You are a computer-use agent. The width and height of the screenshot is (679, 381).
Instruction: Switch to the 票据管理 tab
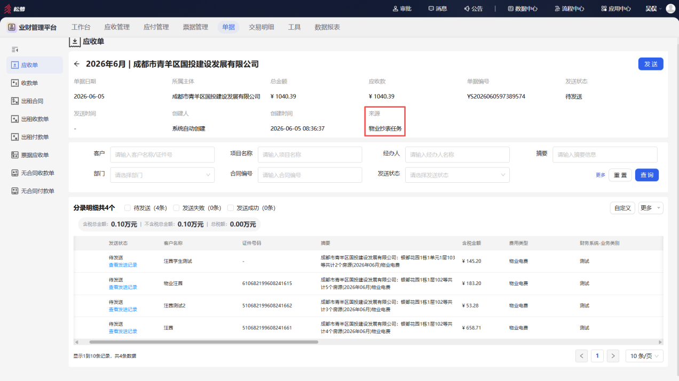(195, 27)
